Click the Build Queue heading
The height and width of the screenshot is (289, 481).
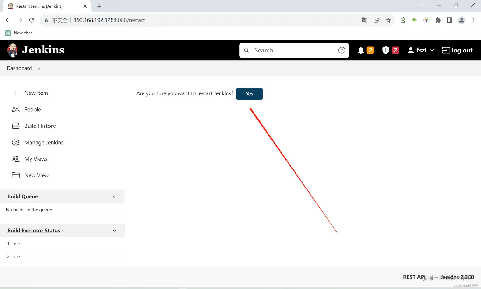(x=23, y=196)
